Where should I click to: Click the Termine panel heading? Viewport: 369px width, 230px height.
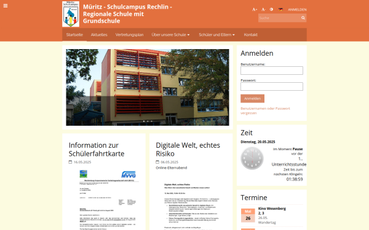(x=253, y=197)
